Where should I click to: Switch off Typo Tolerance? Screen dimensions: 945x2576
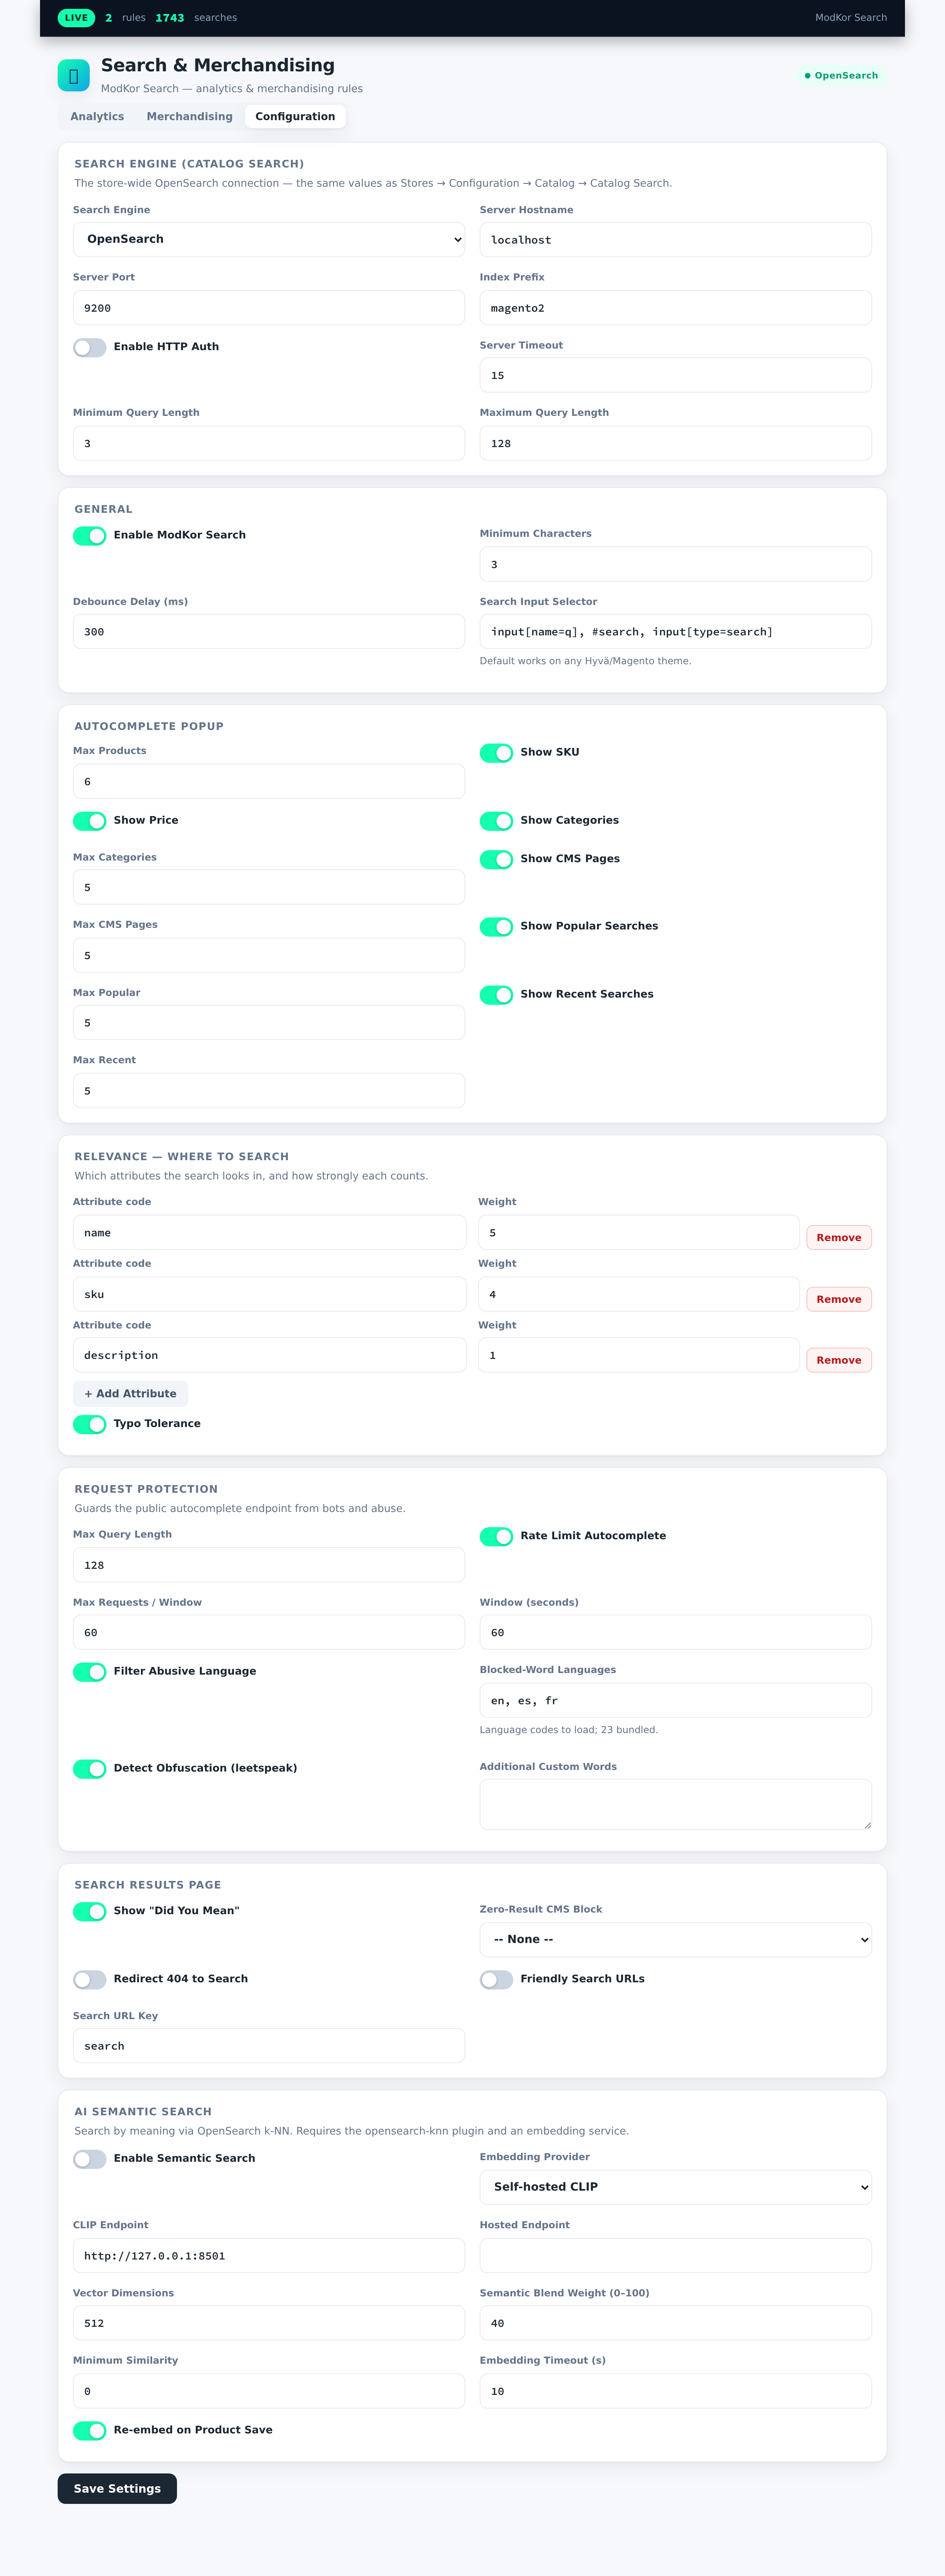[90, 1424]
